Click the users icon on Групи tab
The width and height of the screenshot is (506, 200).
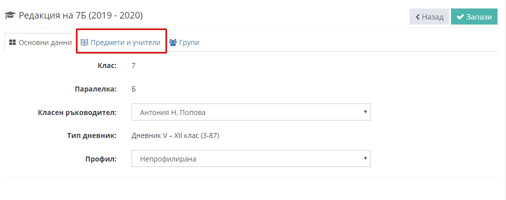pos(173,42)
